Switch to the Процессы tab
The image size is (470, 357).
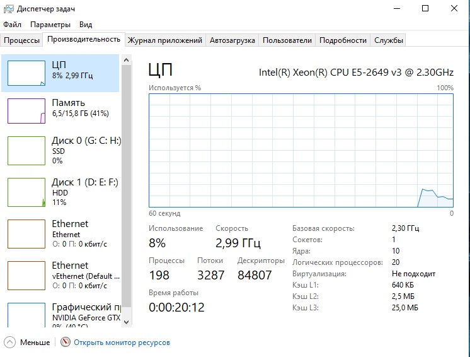click(22, 40)
